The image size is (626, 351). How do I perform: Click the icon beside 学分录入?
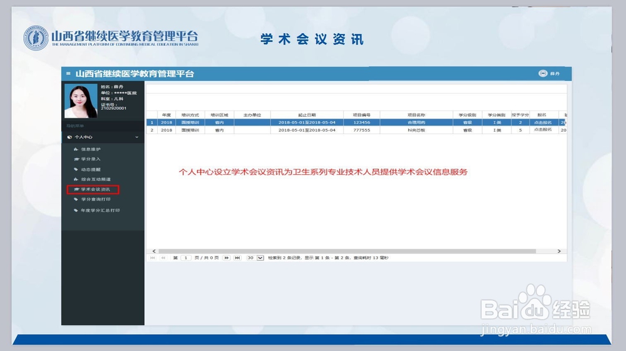[x=76, y=159]
